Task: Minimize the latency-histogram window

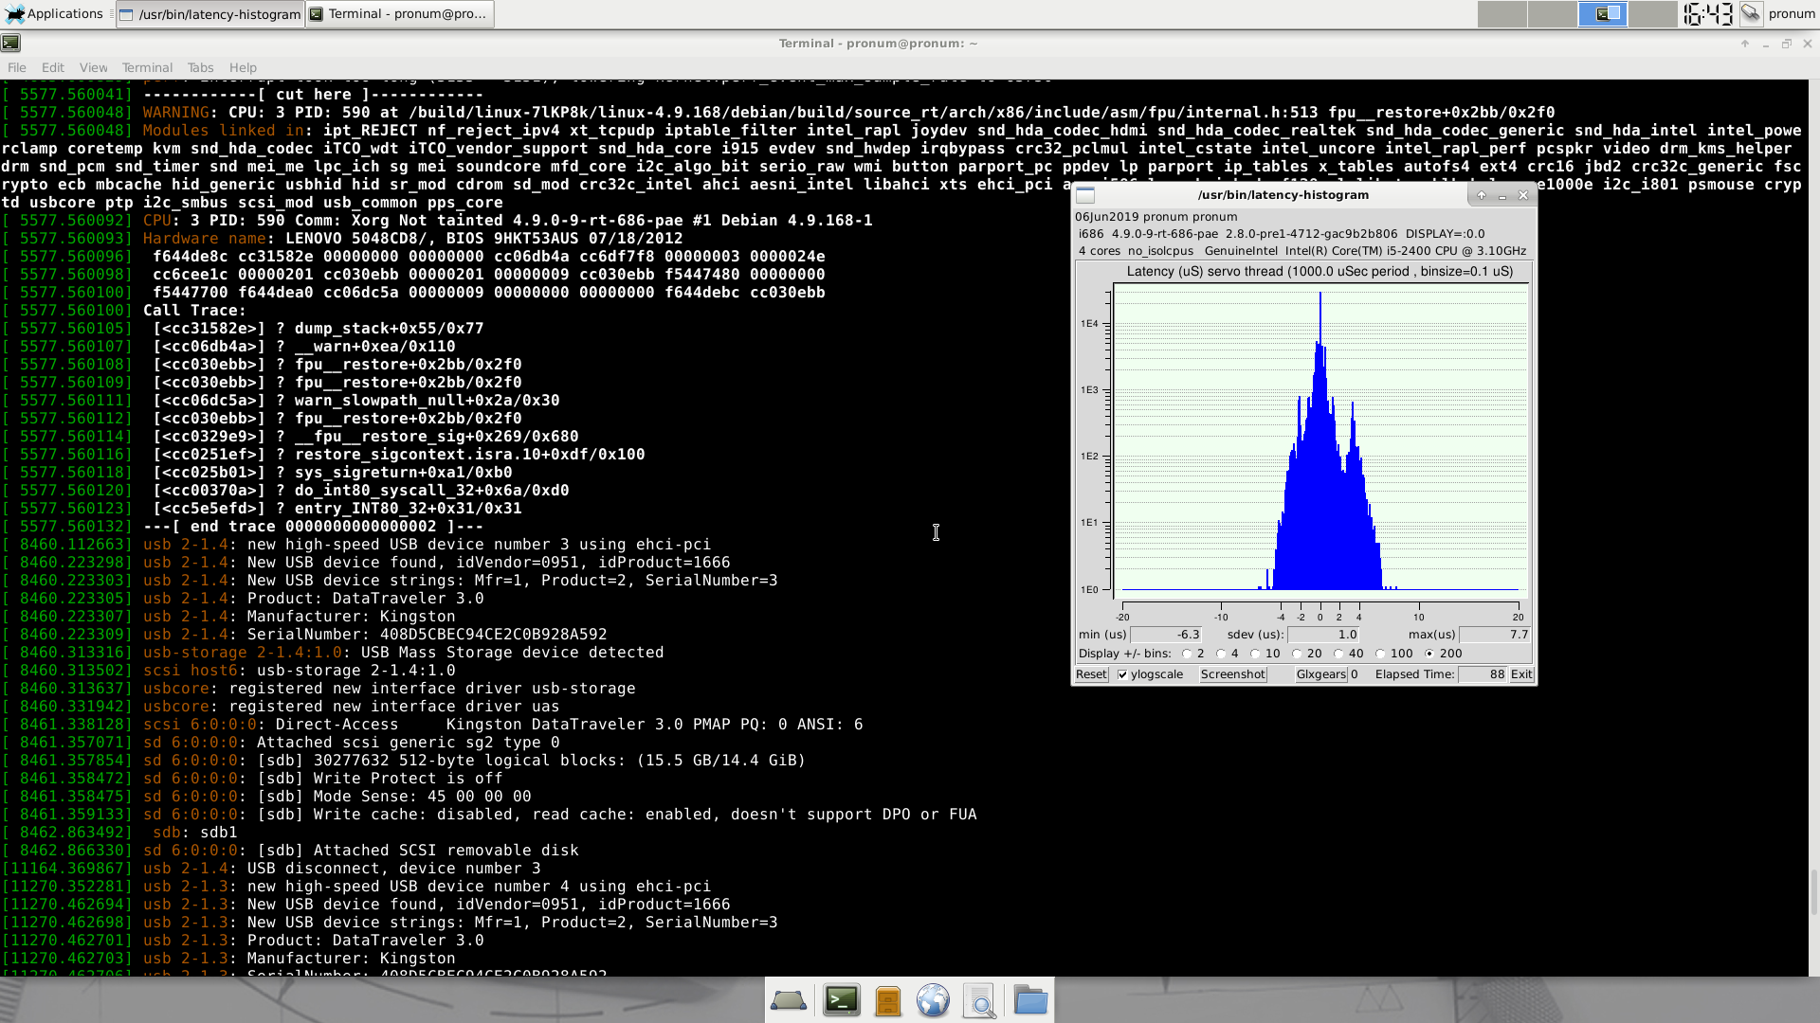Action: coord(1502,195)
